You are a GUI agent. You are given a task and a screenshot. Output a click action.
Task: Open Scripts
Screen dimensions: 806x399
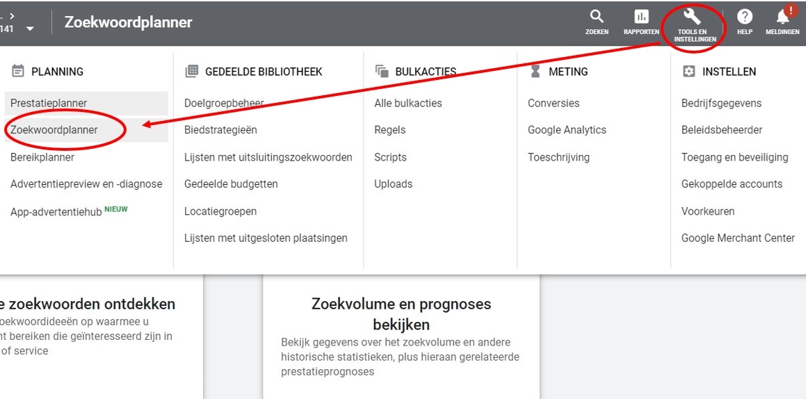390,157
